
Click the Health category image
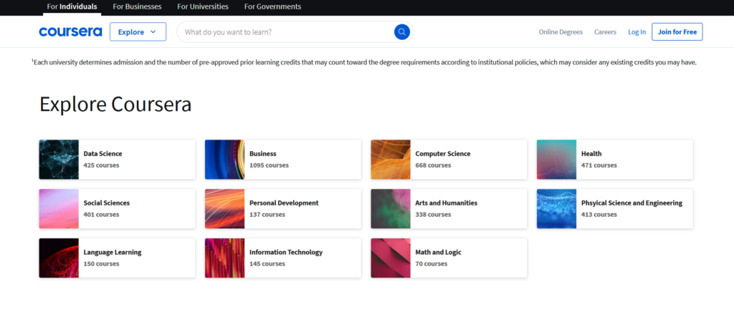point(556,160)
